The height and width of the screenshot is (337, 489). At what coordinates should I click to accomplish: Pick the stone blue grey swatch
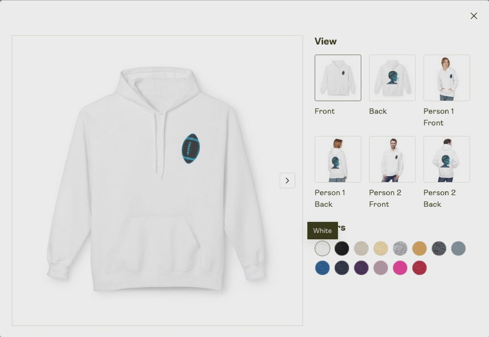[458, 248]
